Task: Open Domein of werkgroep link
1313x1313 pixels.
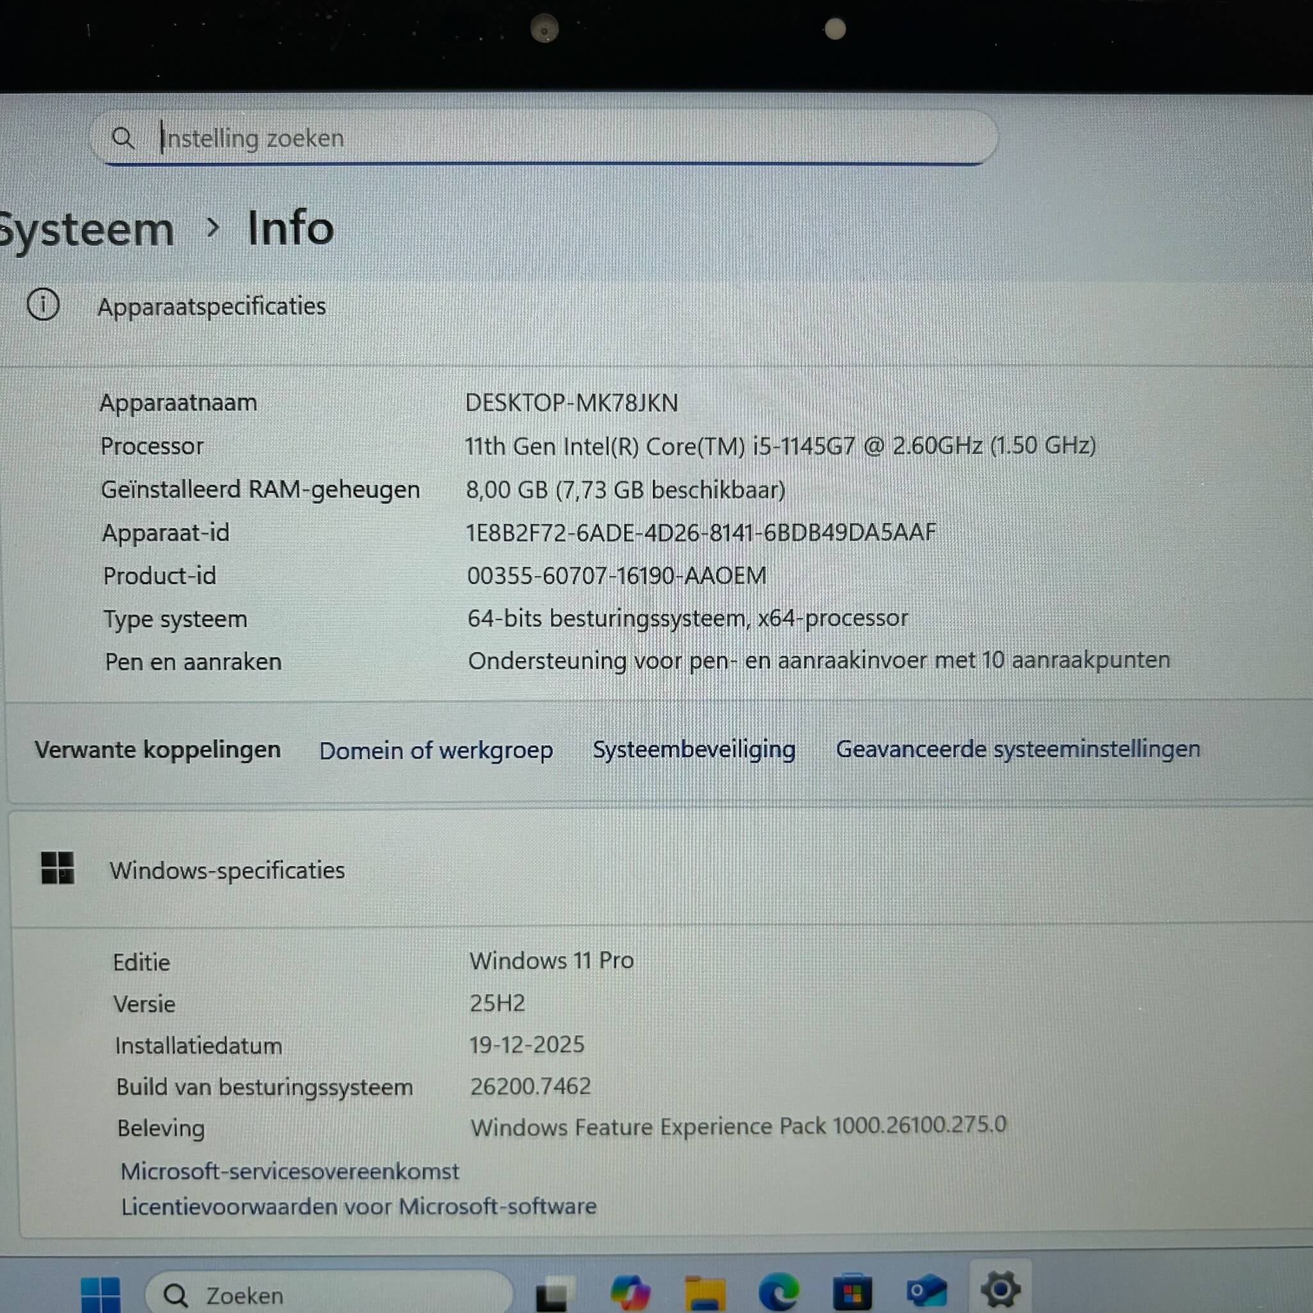Action: click(x=435, y=750)
